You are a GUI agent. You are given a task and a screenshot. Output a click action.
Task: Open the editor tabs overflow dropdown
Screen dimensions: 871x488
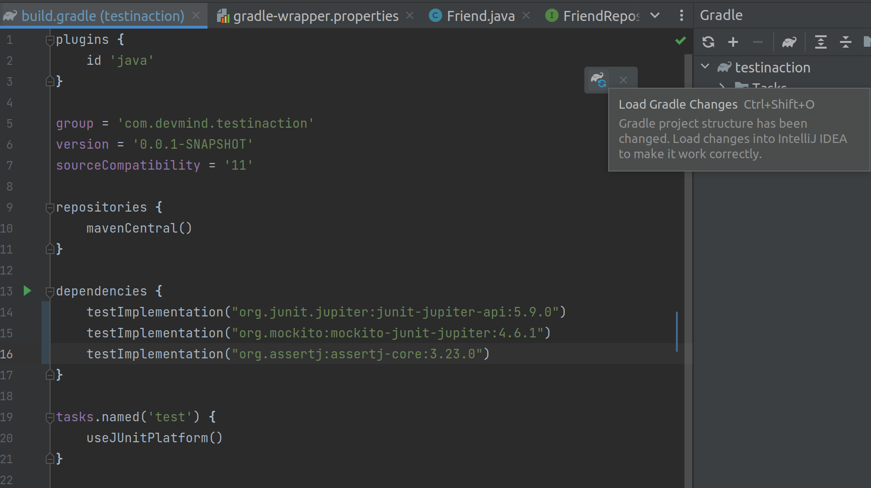(x=655, y=16)
